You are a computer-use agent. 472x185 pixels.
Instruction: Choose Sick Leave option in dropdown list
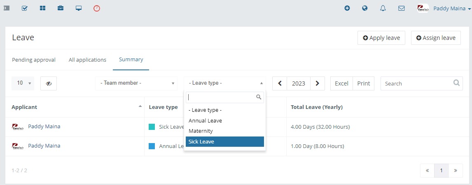click(224, 142)
